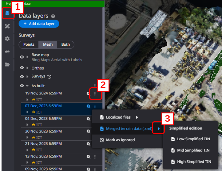
Task: Click the Data layers panel scrollbar
Action: [x=103, y=89]
